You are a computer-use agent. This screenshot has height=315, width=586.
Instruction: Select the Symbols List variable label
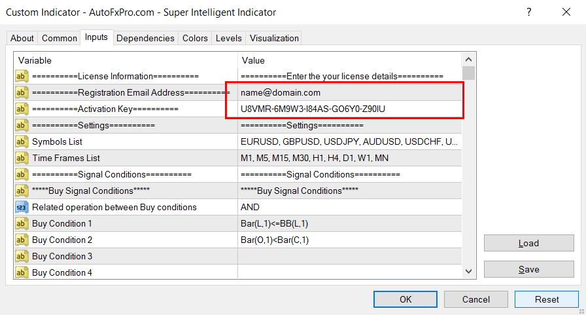point(57,142)
